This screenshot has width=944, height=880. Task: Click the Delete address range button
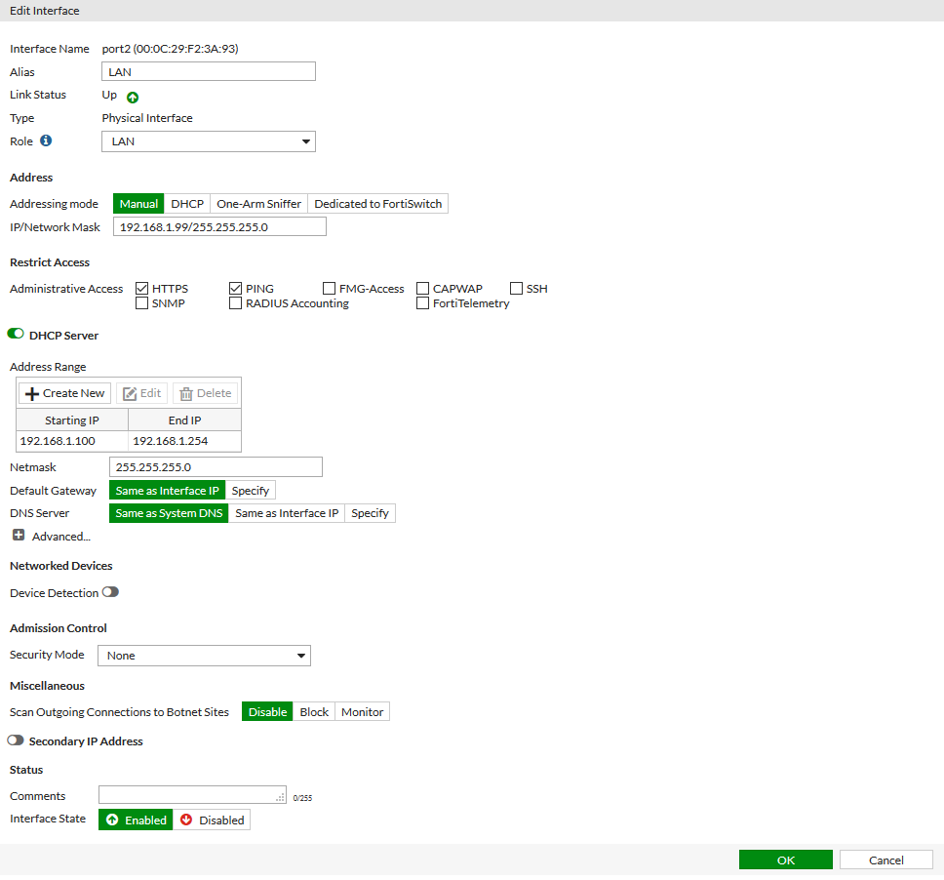coord(206,393)
